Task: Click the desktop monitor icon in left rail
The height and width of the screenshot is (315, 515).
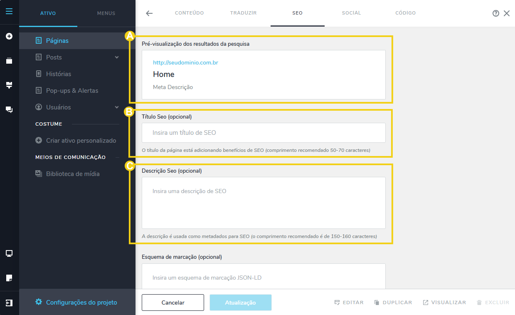Action: [x=9, y=253]
